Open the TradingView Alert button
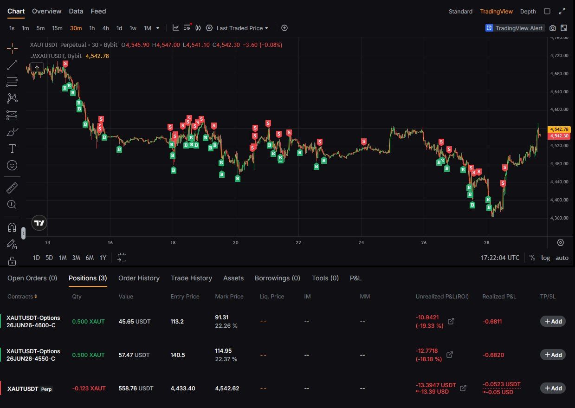 515,28
